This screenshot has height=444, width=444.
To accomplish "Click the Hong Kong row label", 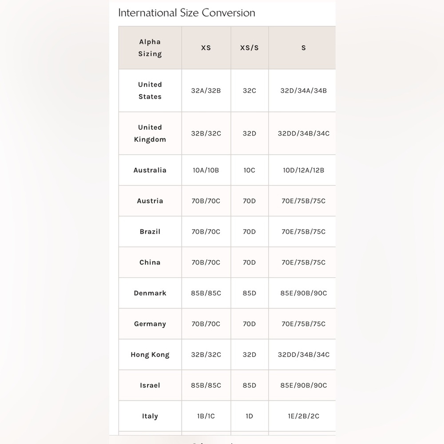I will [150, 354].
